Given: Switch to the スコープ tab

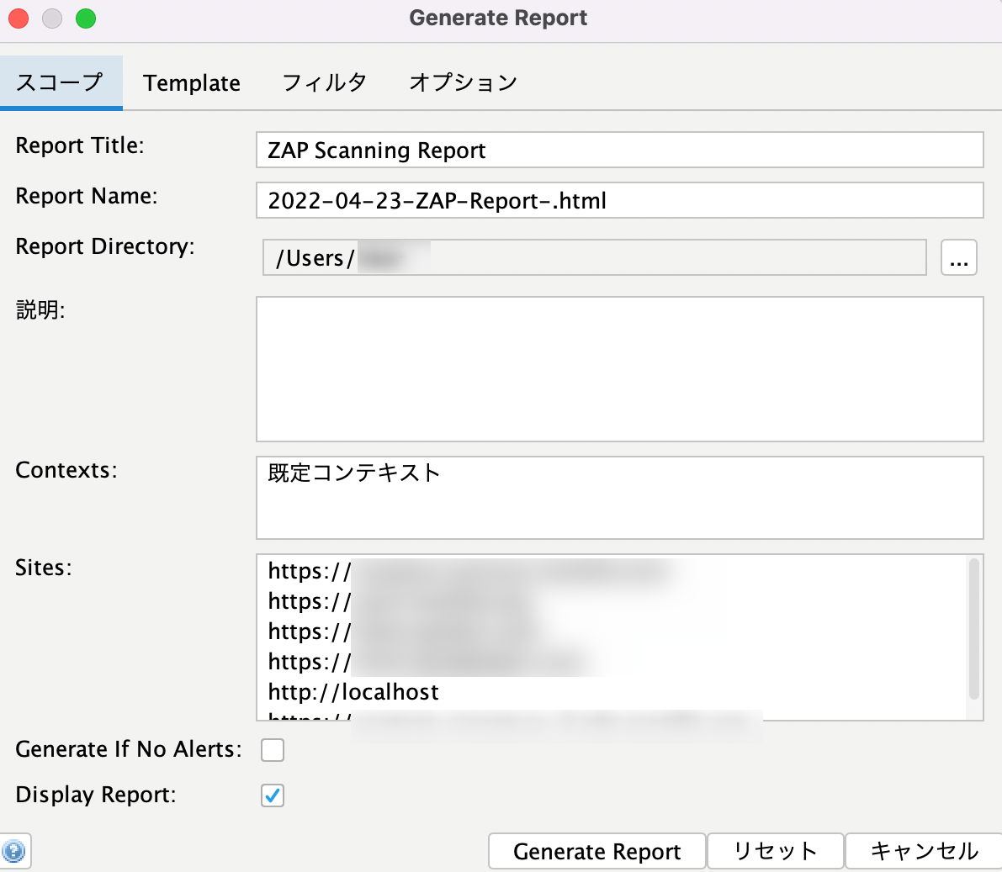Looking at the screenshot, I should 61,83.
